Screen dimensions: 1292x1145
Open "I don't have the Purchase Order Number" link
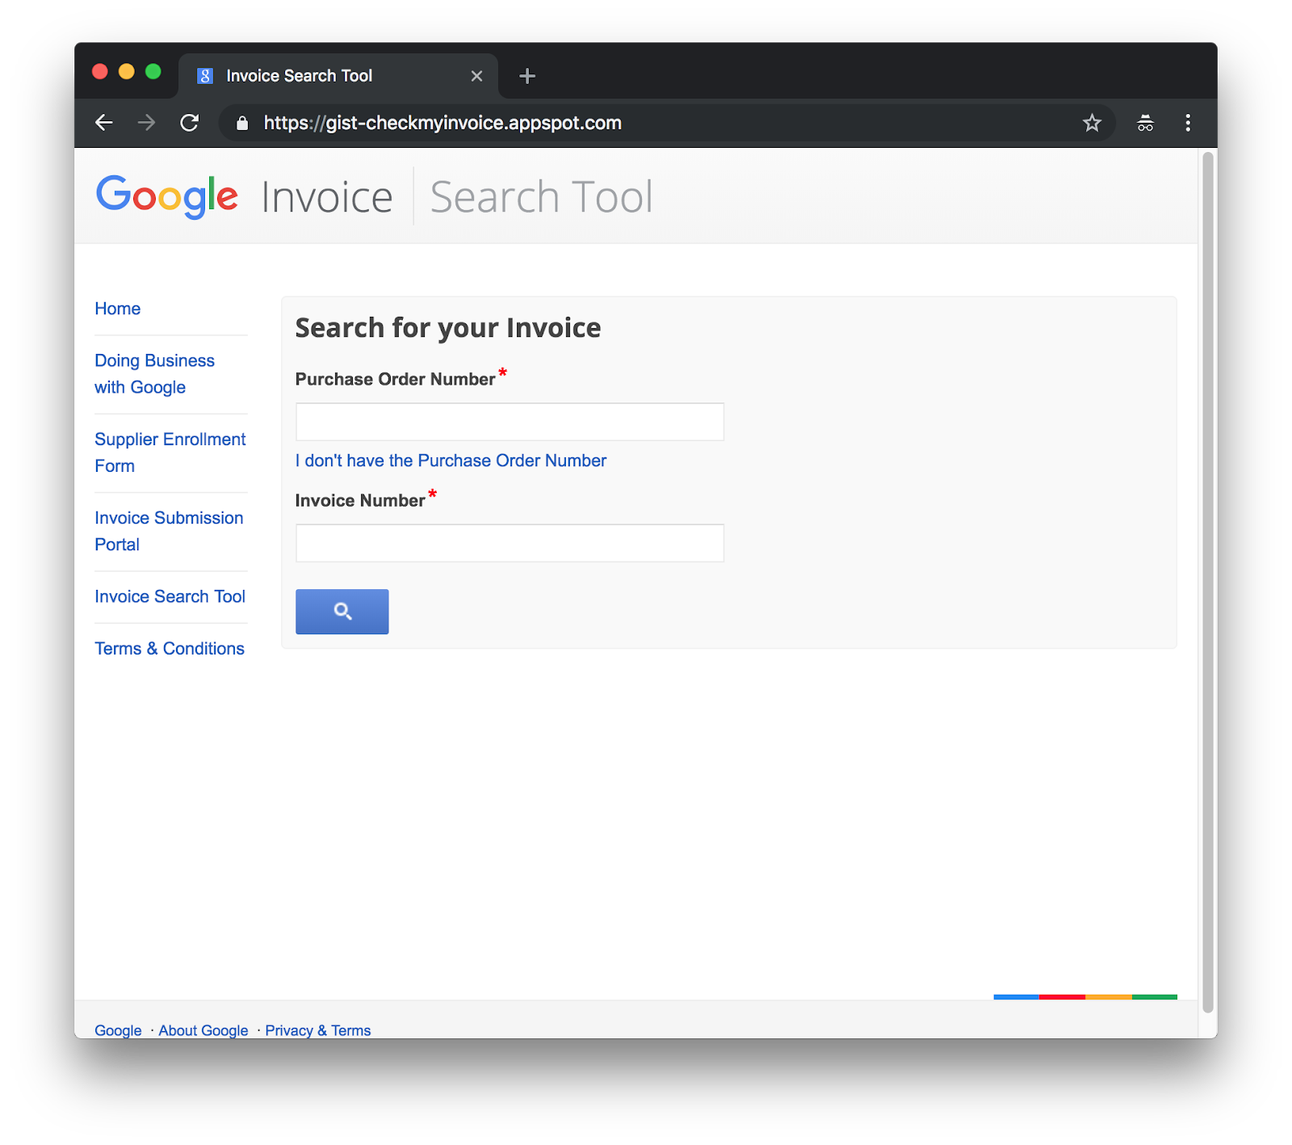coord(451,461)
